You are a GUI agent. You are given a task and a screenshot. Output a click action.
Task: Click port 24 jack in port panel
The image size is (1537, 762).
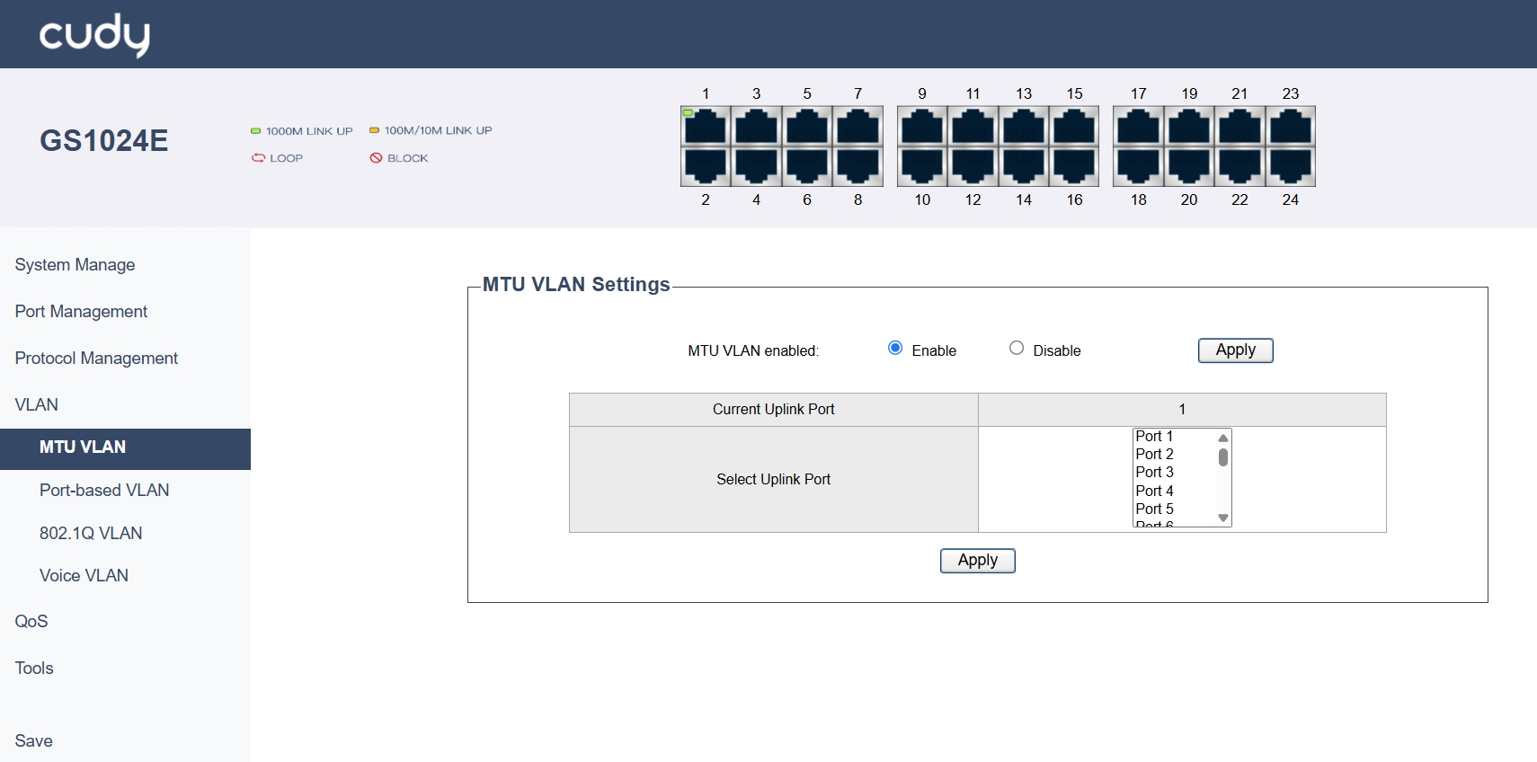(1290, 166)
